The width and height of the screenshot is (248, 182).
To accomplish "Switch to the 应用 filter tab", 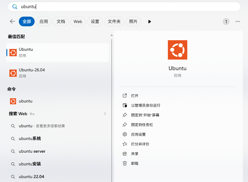I will pyautogui.click(x=44, y=21).
